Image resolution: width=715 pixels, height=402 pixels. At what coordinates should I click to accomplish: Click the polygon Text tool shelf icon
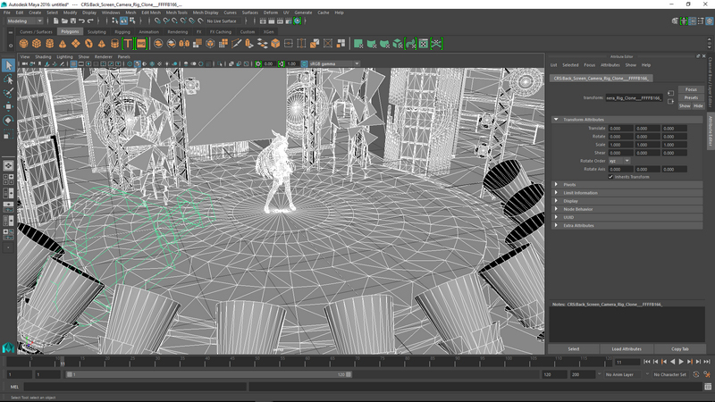[x=128, y=43]
